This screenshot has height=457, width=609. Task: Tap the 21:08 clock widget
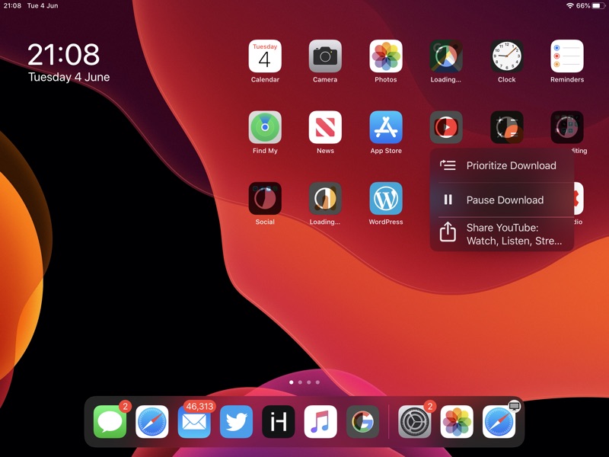click(x=63, y=54)
